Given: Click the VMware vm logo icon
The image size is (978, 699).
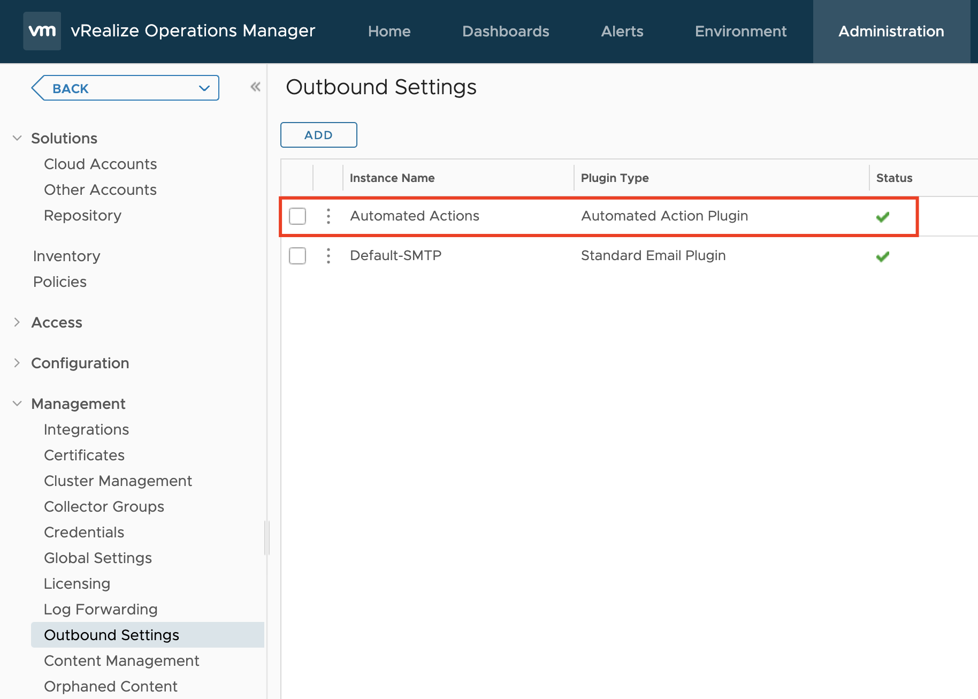Looking at the screenshot, I should [42, 31].
